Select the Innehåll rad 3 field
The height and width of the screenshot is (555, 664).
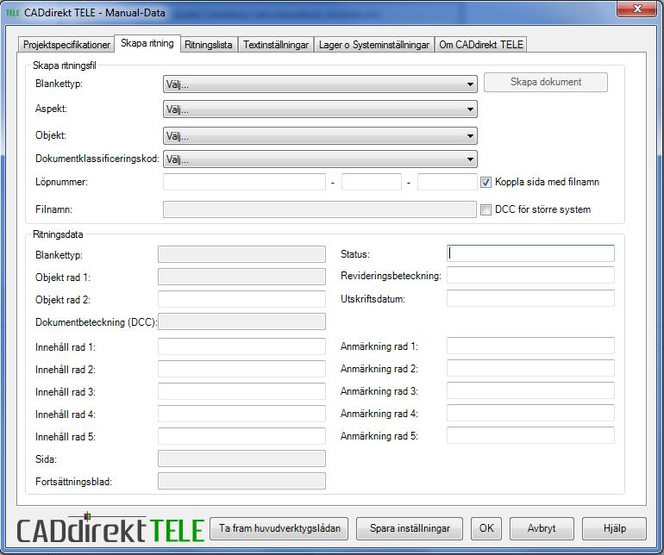[x=241, y=391]
